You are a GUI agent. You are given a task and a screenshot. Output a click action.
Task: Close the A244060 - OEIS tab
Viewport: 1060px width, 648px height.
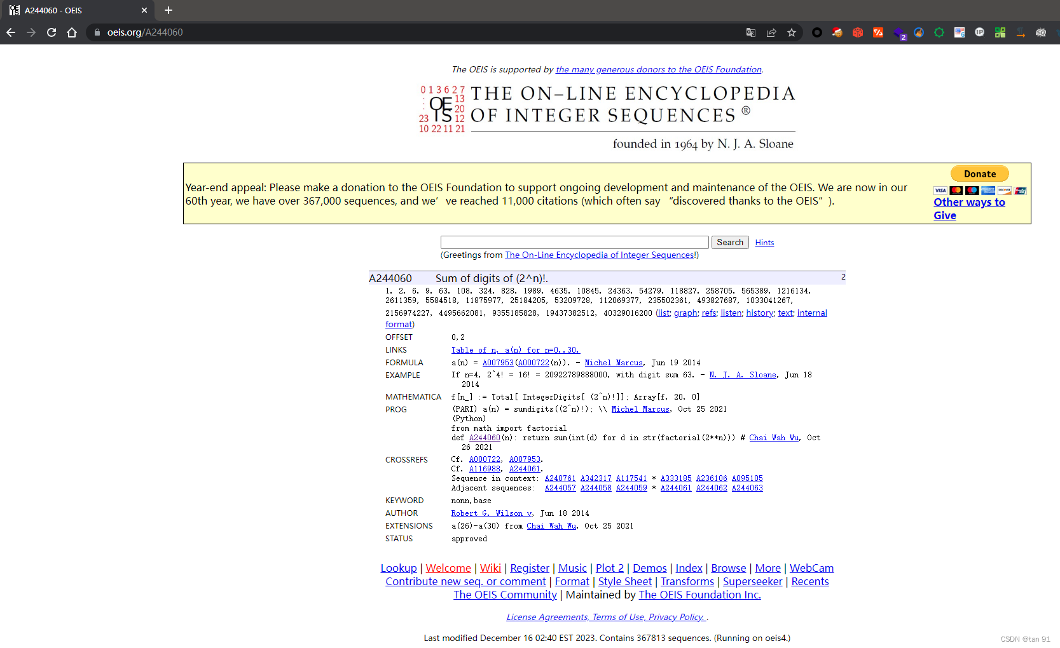pos(144,10)
